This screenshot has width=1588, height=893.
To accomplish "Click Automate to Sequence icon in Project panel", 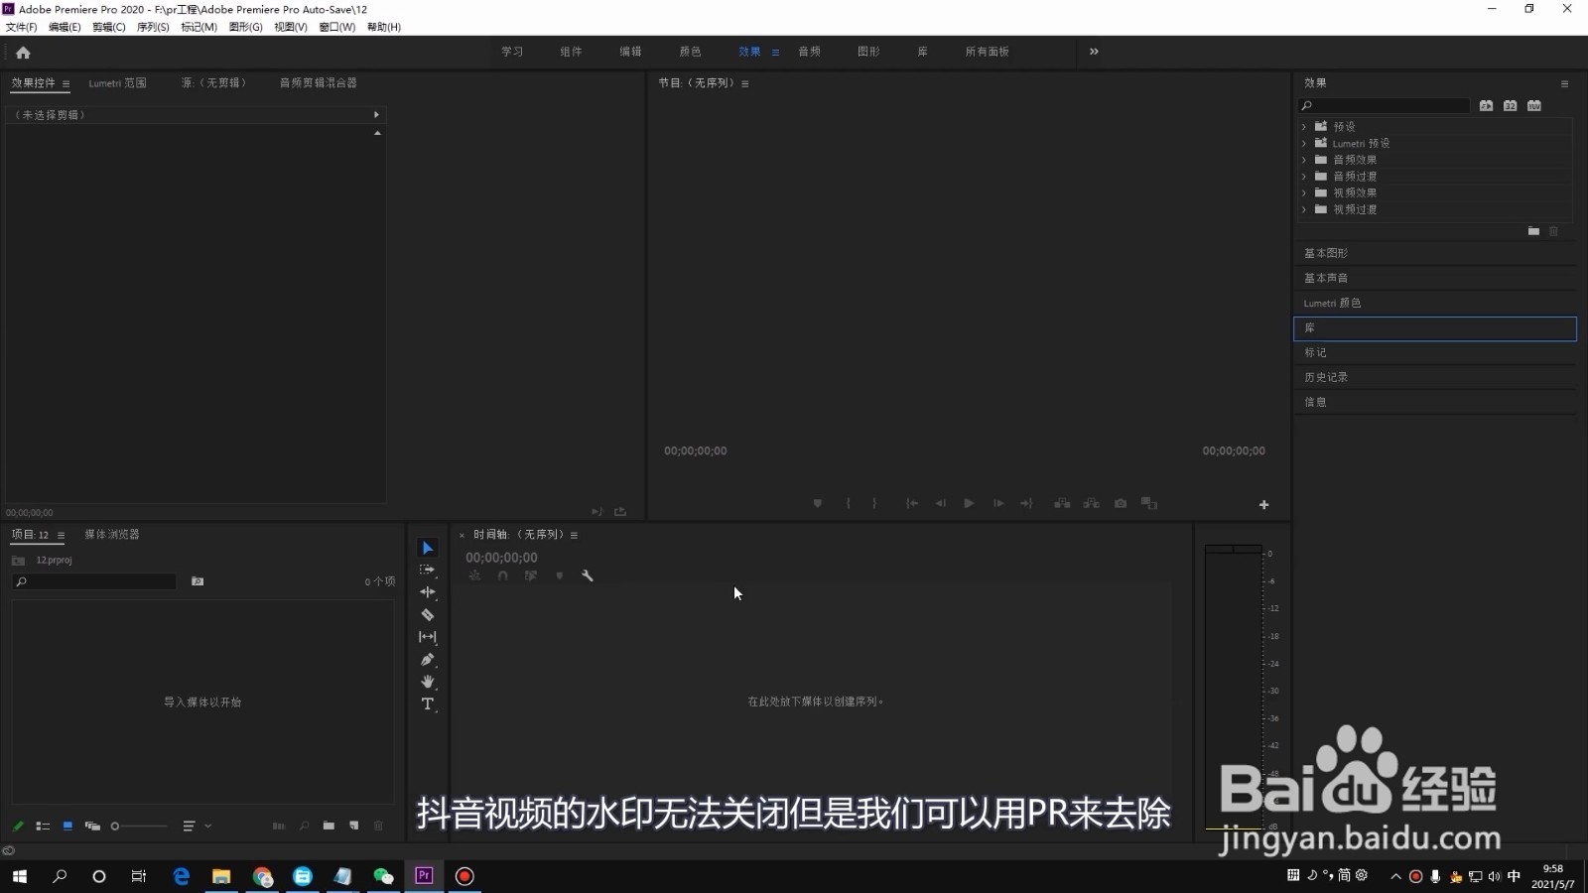I will point(279,826).
